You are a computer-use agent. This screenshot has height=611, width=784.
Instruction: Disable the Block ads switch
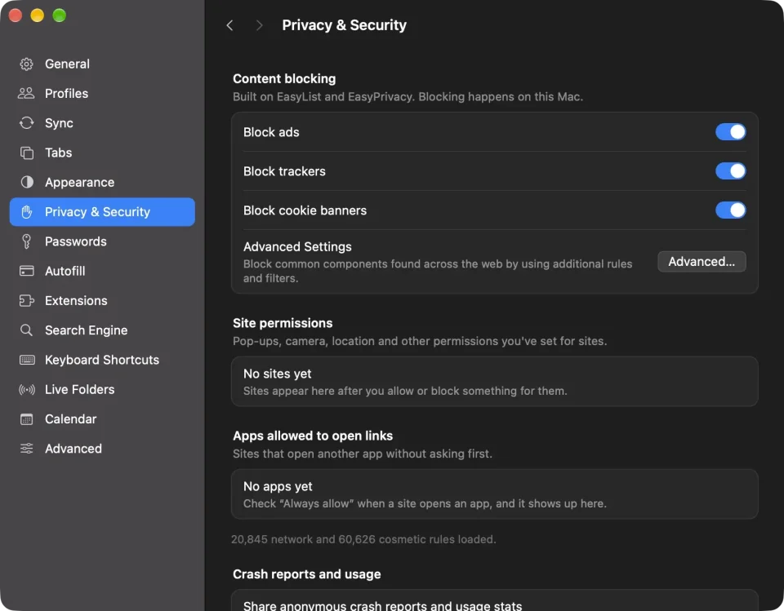730,132
